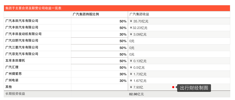The image size is (235, 100).
Task: Select the 广汽三菱汽车有限公司 row label
Action: pos(22,47)
